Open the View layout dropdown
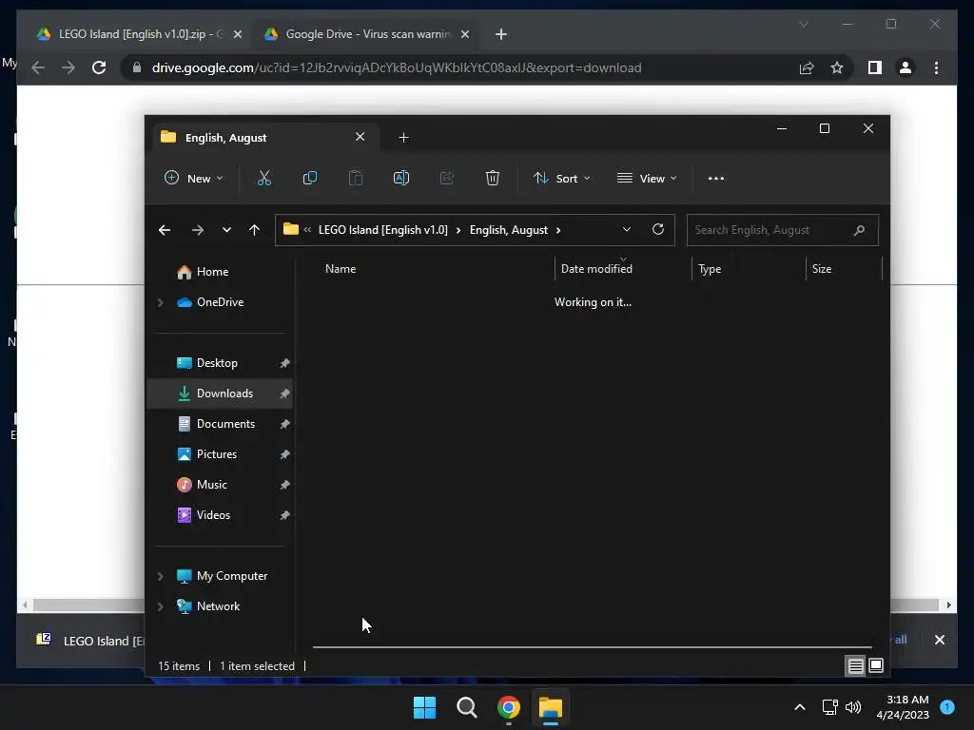This screenshot has height=730, width=974. [x=647, y=178]
